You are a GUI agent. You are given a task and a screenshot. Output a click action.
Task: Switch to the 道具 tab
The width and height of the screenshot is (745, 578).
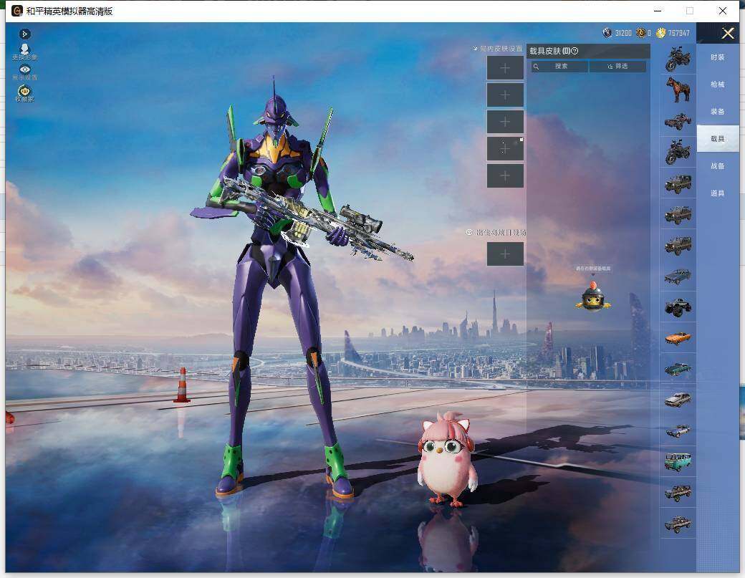[x=718, y=193]
